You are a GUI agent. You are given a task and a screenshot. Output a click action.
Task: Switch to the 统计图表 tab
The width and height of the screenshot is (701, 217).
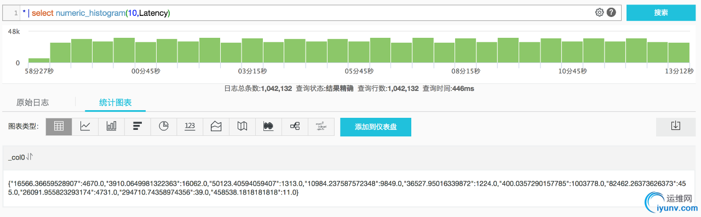tap(115, 102)
